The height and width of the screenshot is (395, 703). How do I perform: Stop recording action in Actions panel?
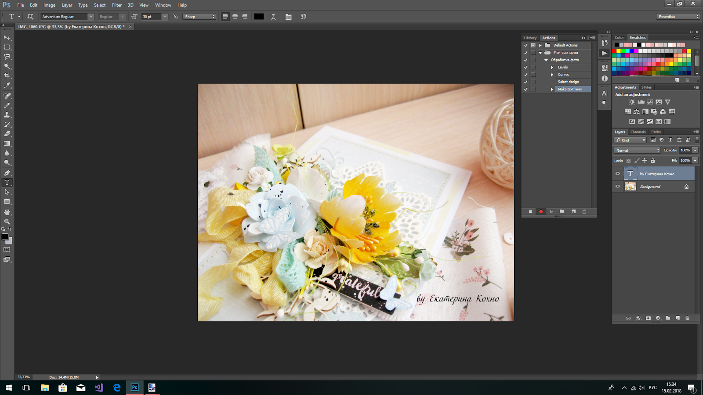(x=530, y=212)
